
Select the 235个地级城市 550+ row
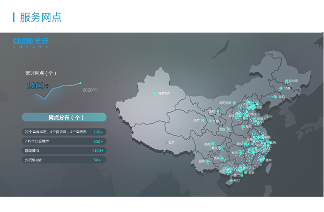pos(64,141)
